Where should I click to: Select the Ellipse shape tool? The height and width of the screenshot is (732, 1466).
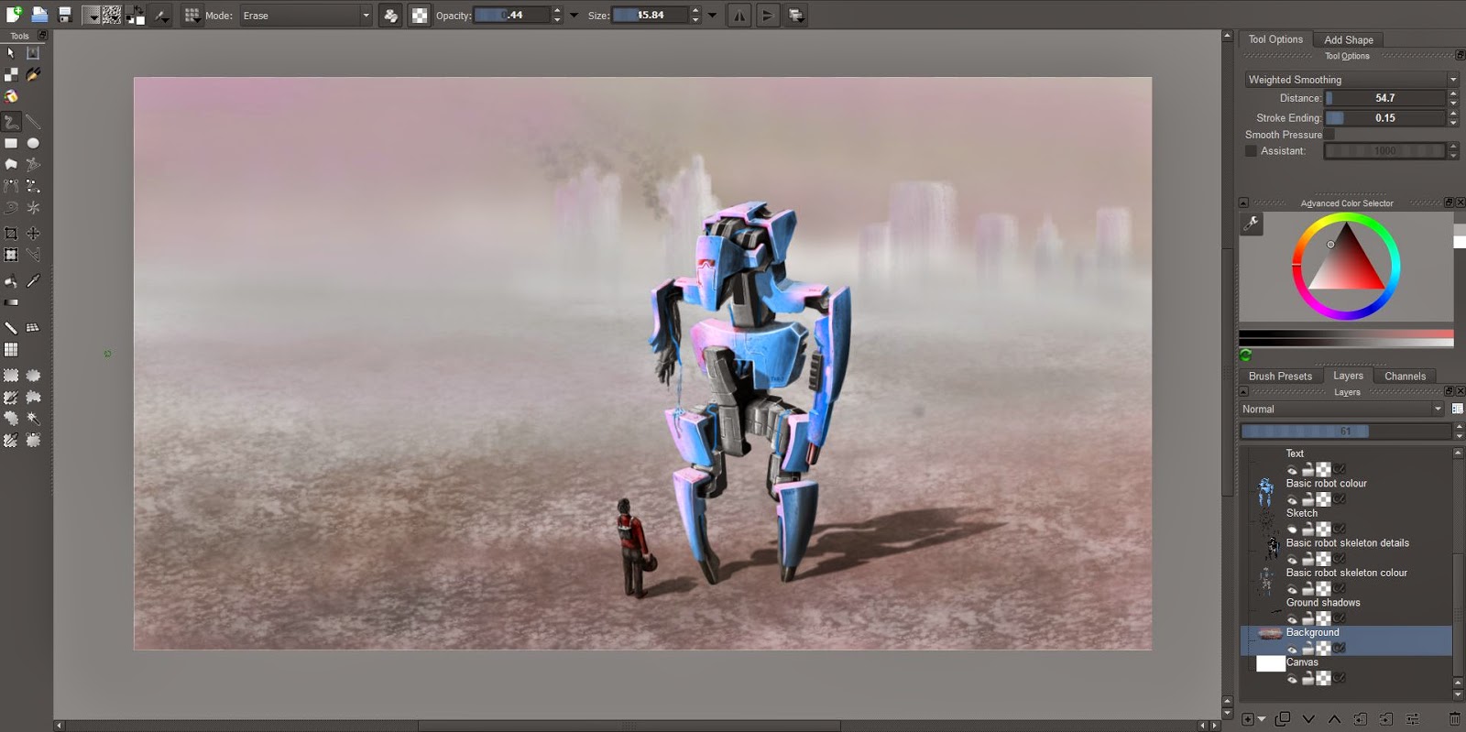[x=33, y=143]
